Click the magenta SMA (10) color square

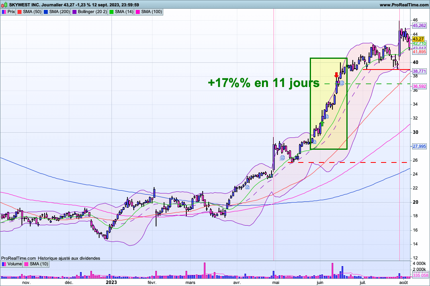[x=26, y=264]
